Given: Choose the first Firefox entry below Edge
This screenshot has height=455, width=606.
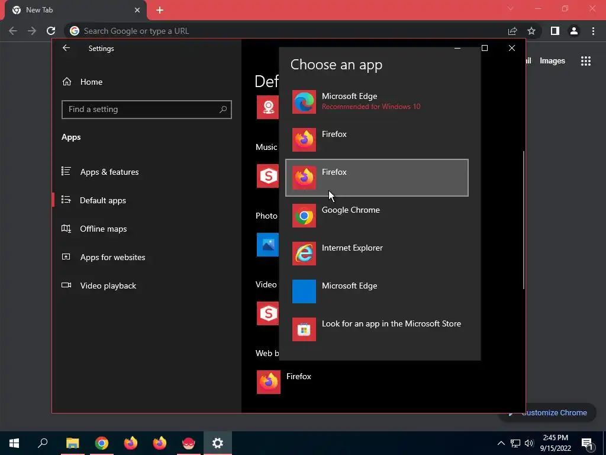Looking at the screenshot, I should 377,140.
